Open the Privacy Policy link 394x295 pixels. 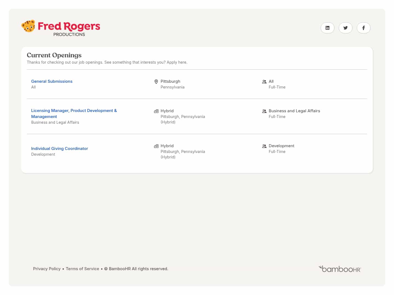click(x=47, y=269)
